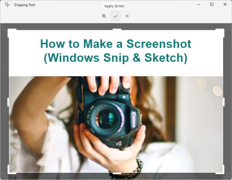This screenshot has height=180, width=232.
Task: Maximize the Snipping Tool window
Action: coord(212,4)
